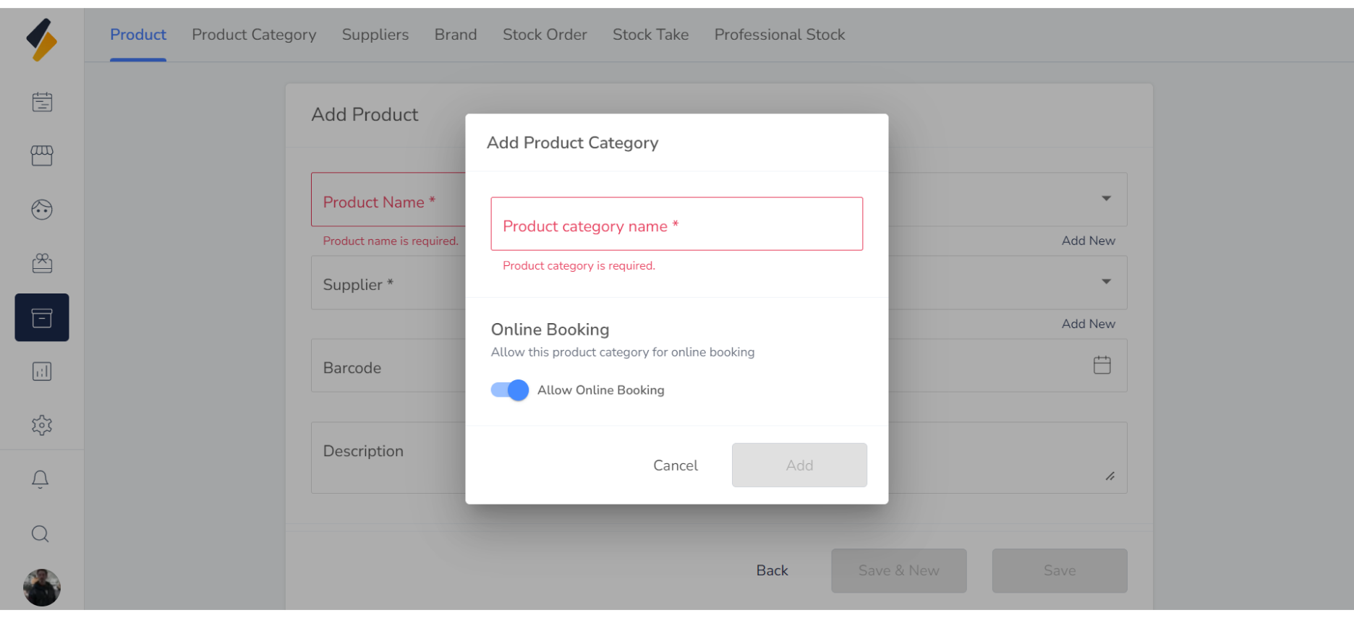Toggle the Allow Online Booking switch

click(x=510, y=390)
